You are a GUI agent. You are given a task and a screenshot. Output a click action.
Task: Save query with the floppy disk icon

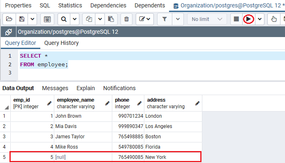[22, 19]
